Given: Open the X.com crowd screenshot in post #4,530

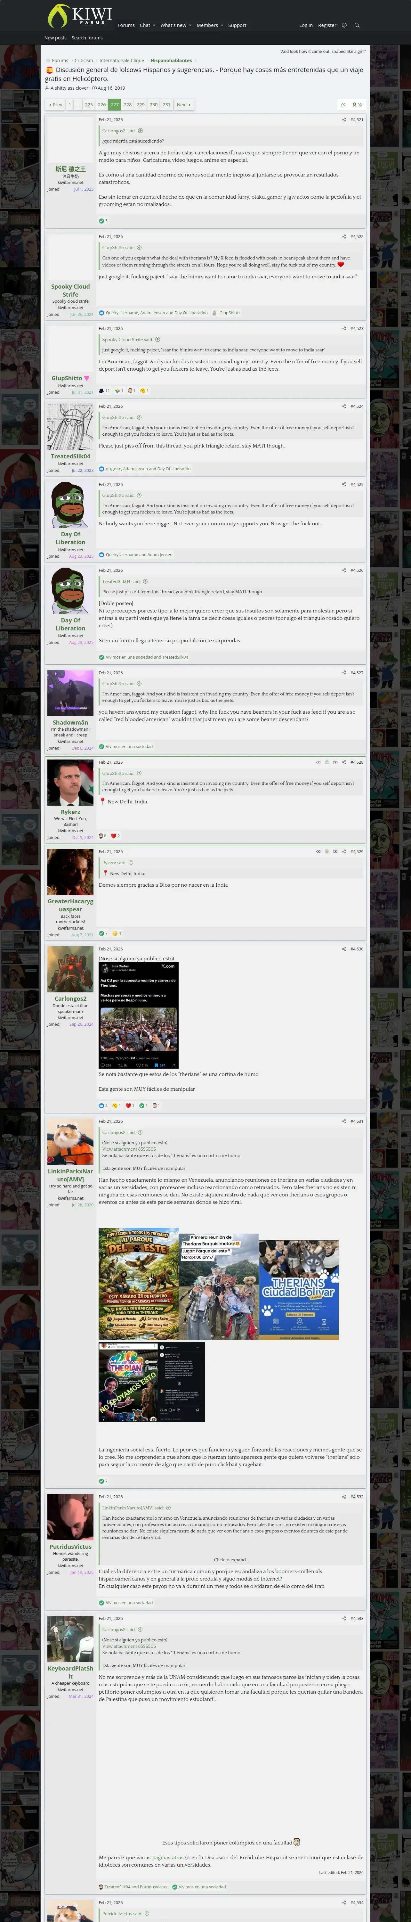Looking at the screenshot, I should pos(139,1015).
